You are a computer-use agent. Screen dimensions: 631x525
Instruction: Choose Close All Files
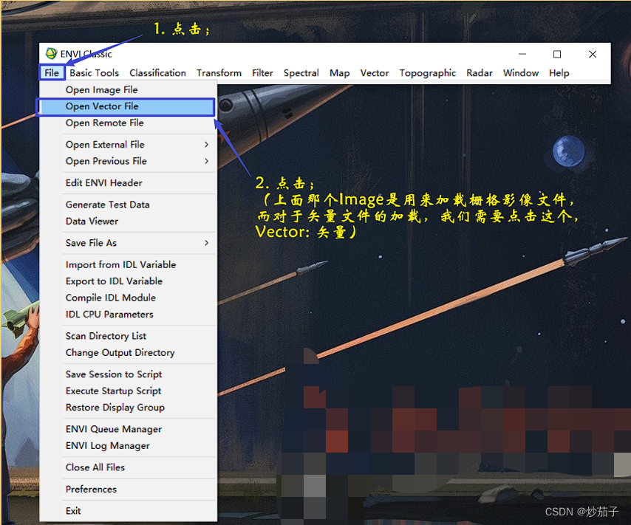pos(128,467)
